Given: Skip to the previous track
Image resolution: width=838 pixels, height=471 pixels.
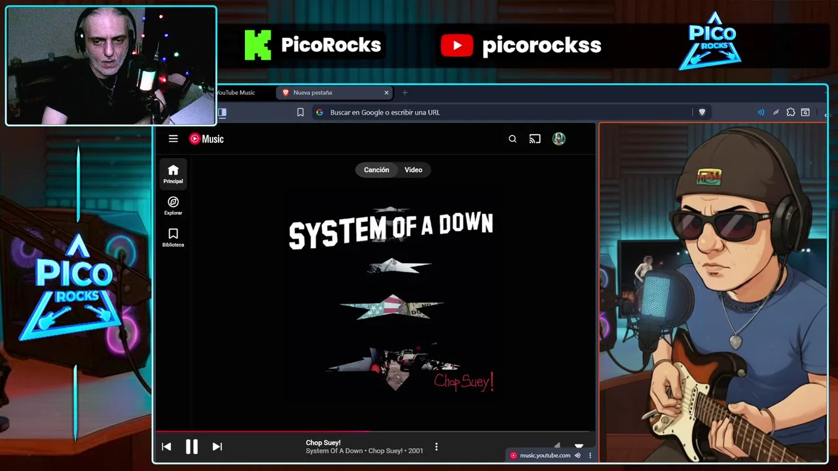Looking at the screenshot, I should [166, 447].
